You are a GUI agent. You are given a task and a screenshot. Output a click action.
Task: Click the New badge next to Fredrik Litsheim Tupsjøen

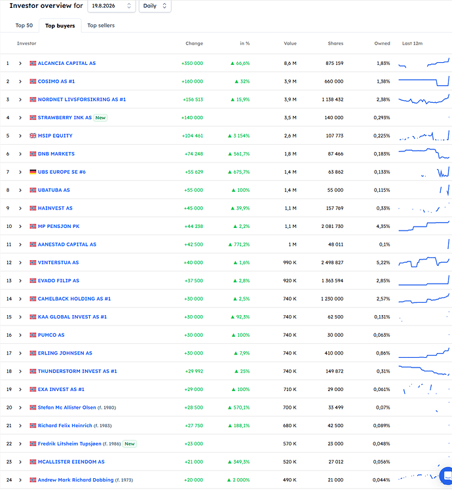(x=130, y=443)
